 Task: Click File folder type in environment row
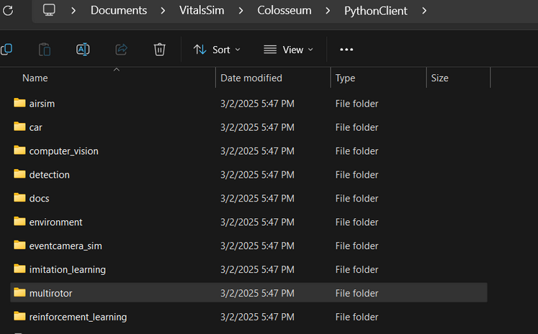coord(357,222)
